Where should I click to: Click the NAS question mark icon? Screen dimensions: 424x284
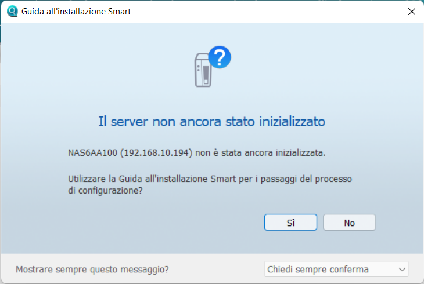213,67
